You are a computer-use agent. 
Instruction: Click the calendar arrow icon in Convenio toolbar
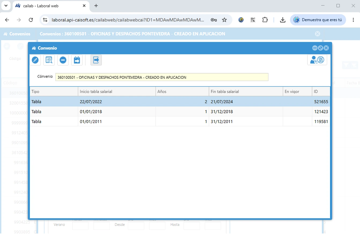(x=77, y=60)
